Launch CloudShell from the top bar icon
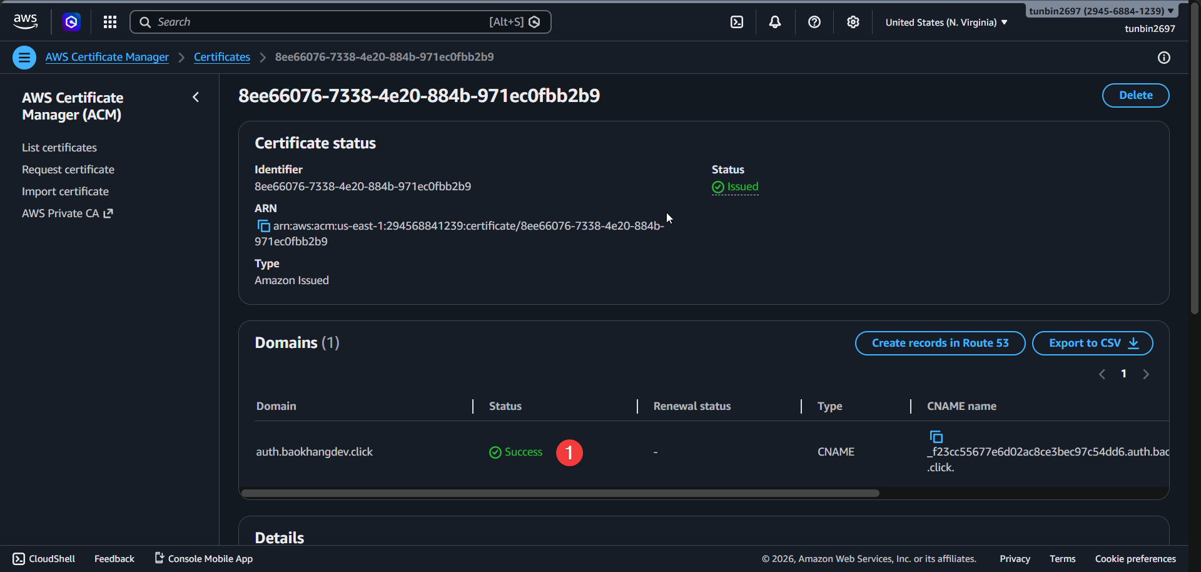 (x=737, y=22)
